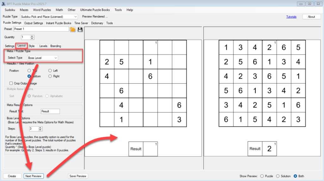Image resolution: width=324 pixels, height=181 pixels.
Task: Decrease the Boss Level Steps value
Action: coord(40,130)
